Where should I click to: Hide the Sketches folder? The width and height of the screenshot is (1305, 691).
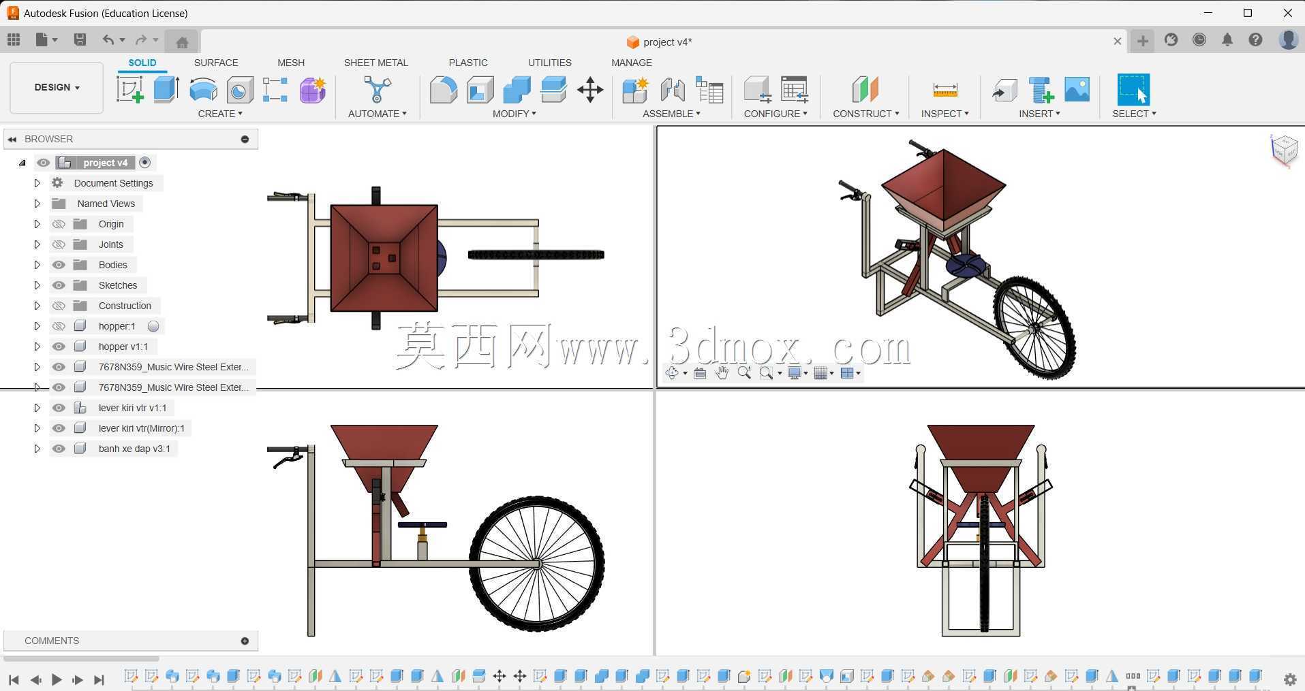[59, 285]
